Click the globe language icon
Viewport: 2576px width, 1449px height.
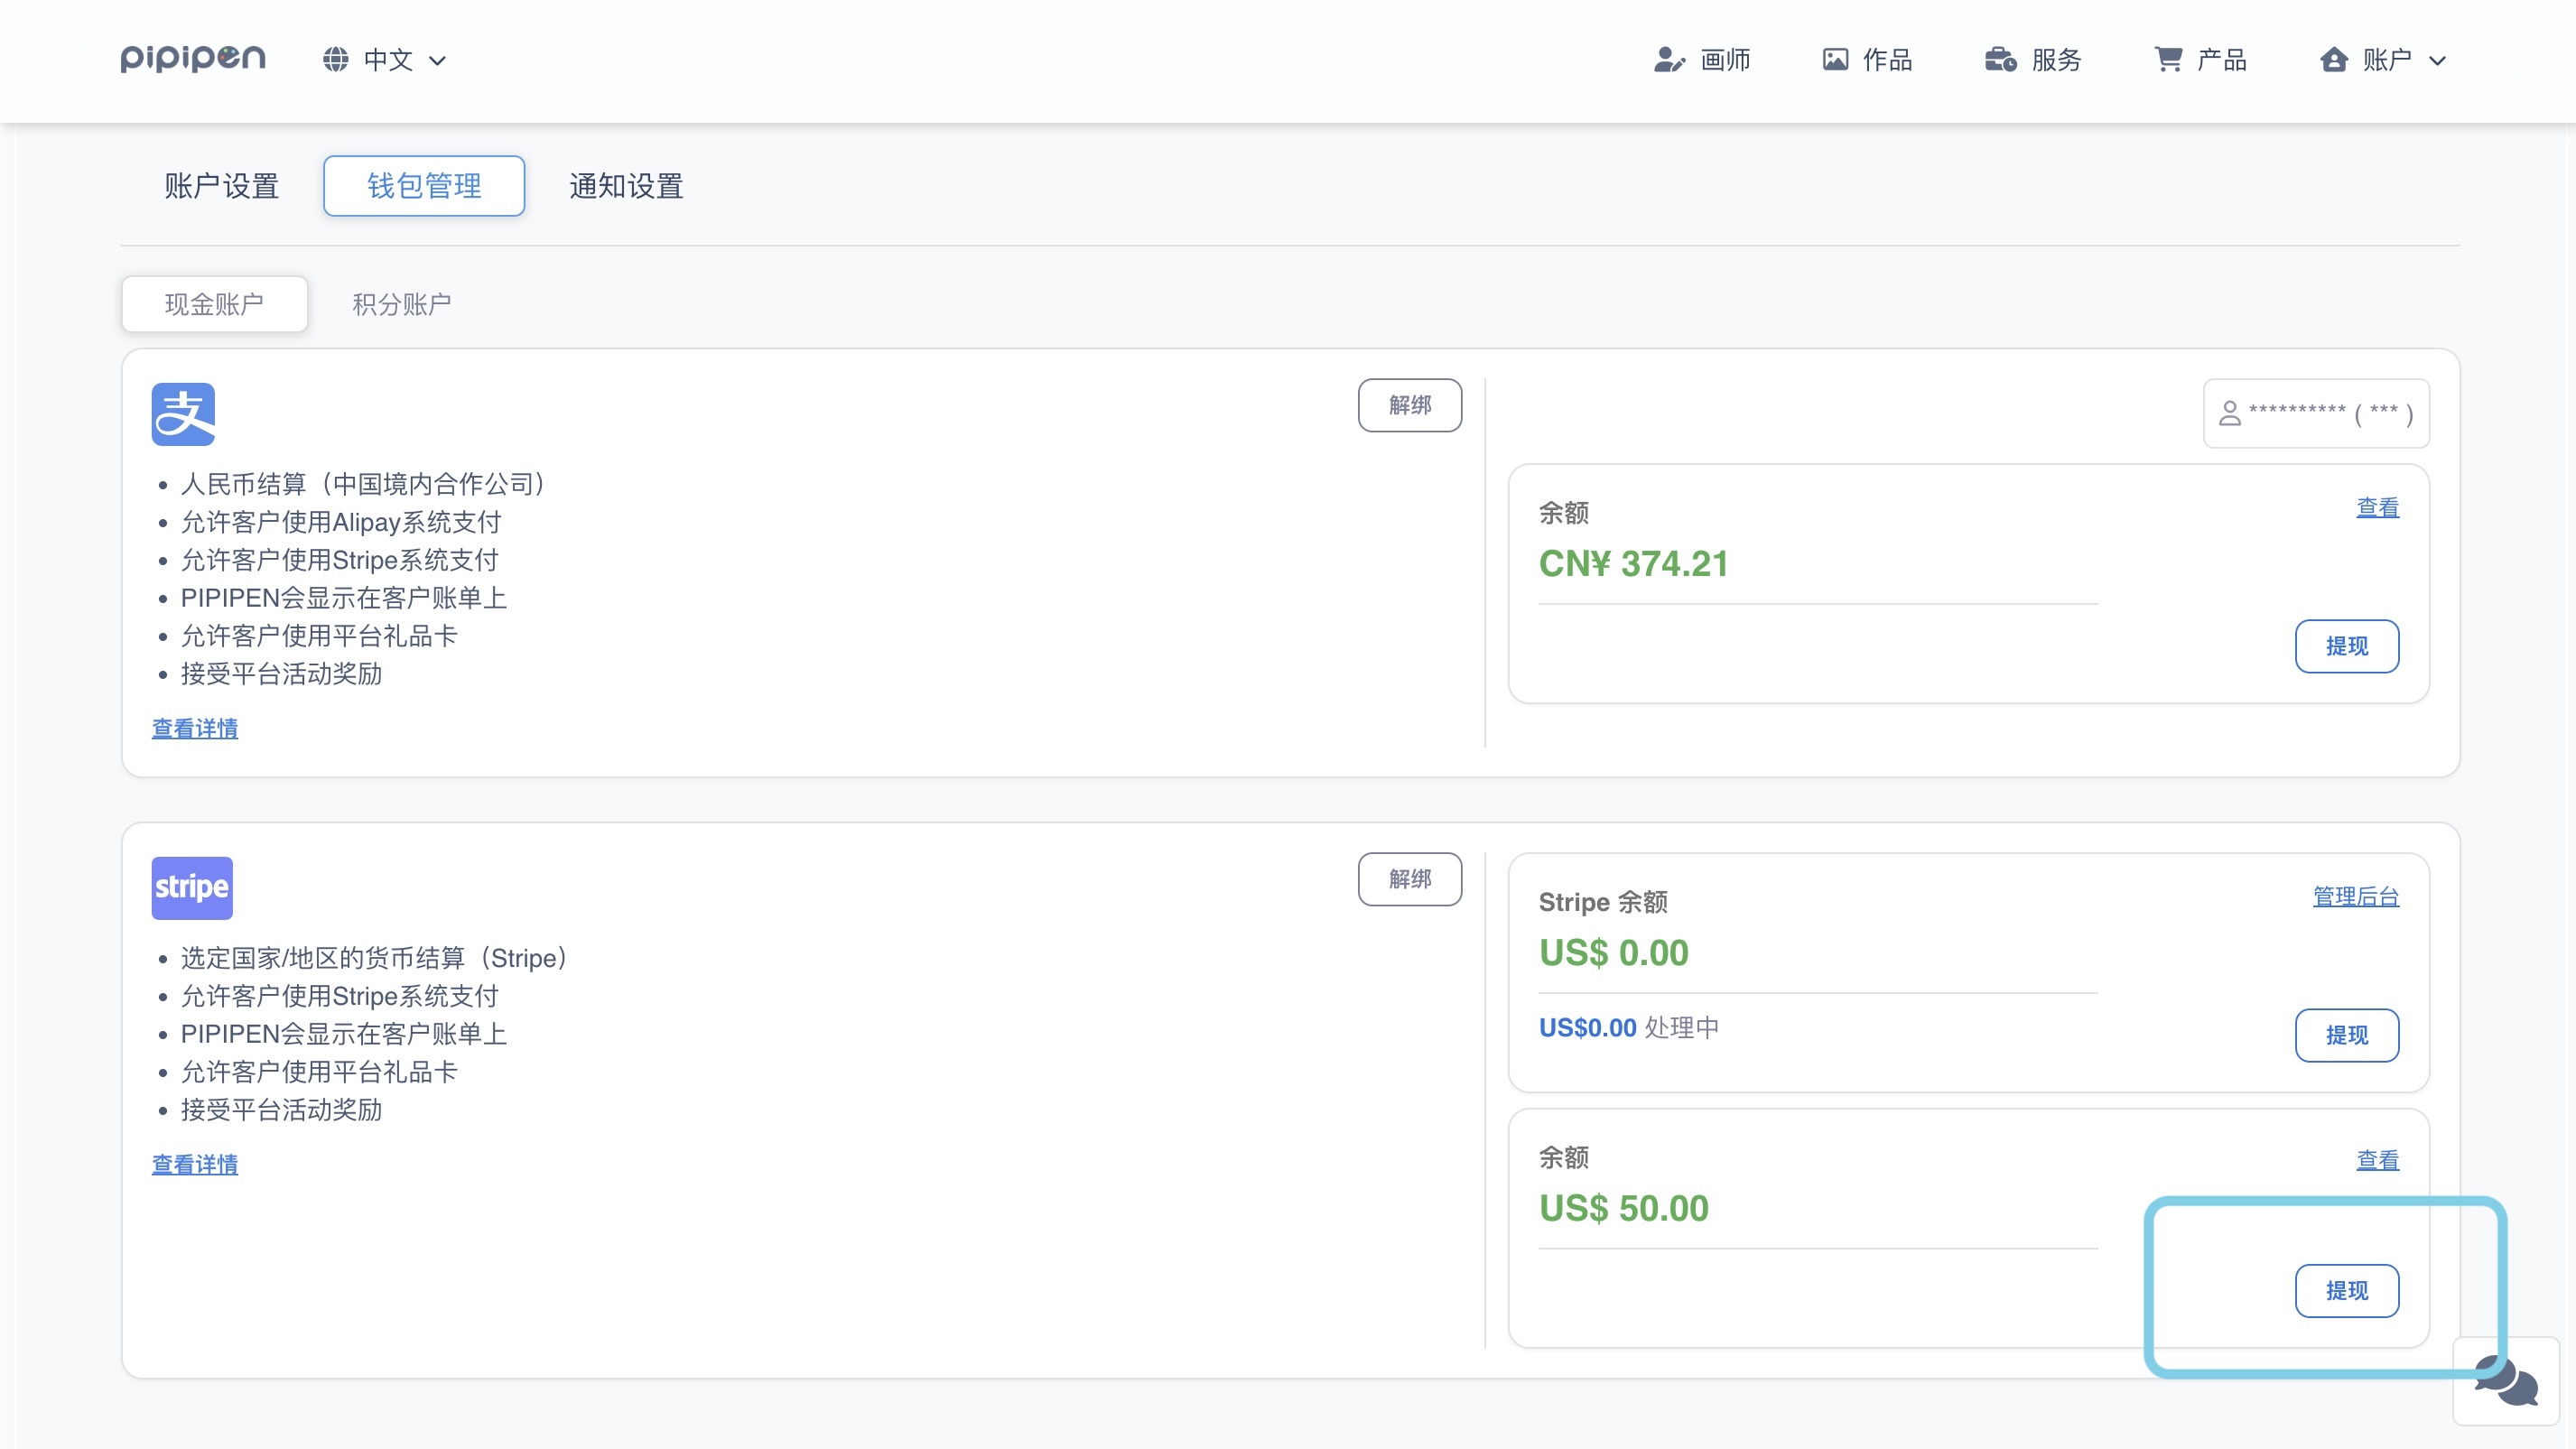(x=336, y=60)
